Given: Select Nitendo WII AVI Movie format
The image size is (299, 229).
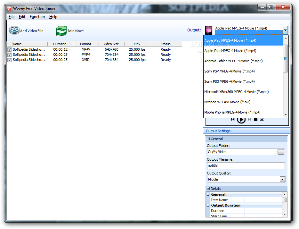Looking at the screenshot, I should pyautogui.click(x=243, y=102).
